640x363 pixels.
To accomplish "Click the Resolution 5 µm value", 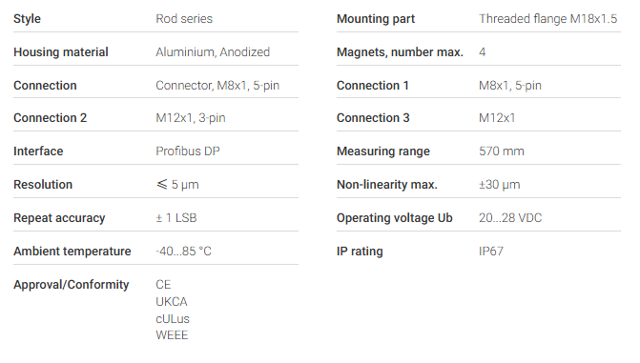I will coord(177,184).
